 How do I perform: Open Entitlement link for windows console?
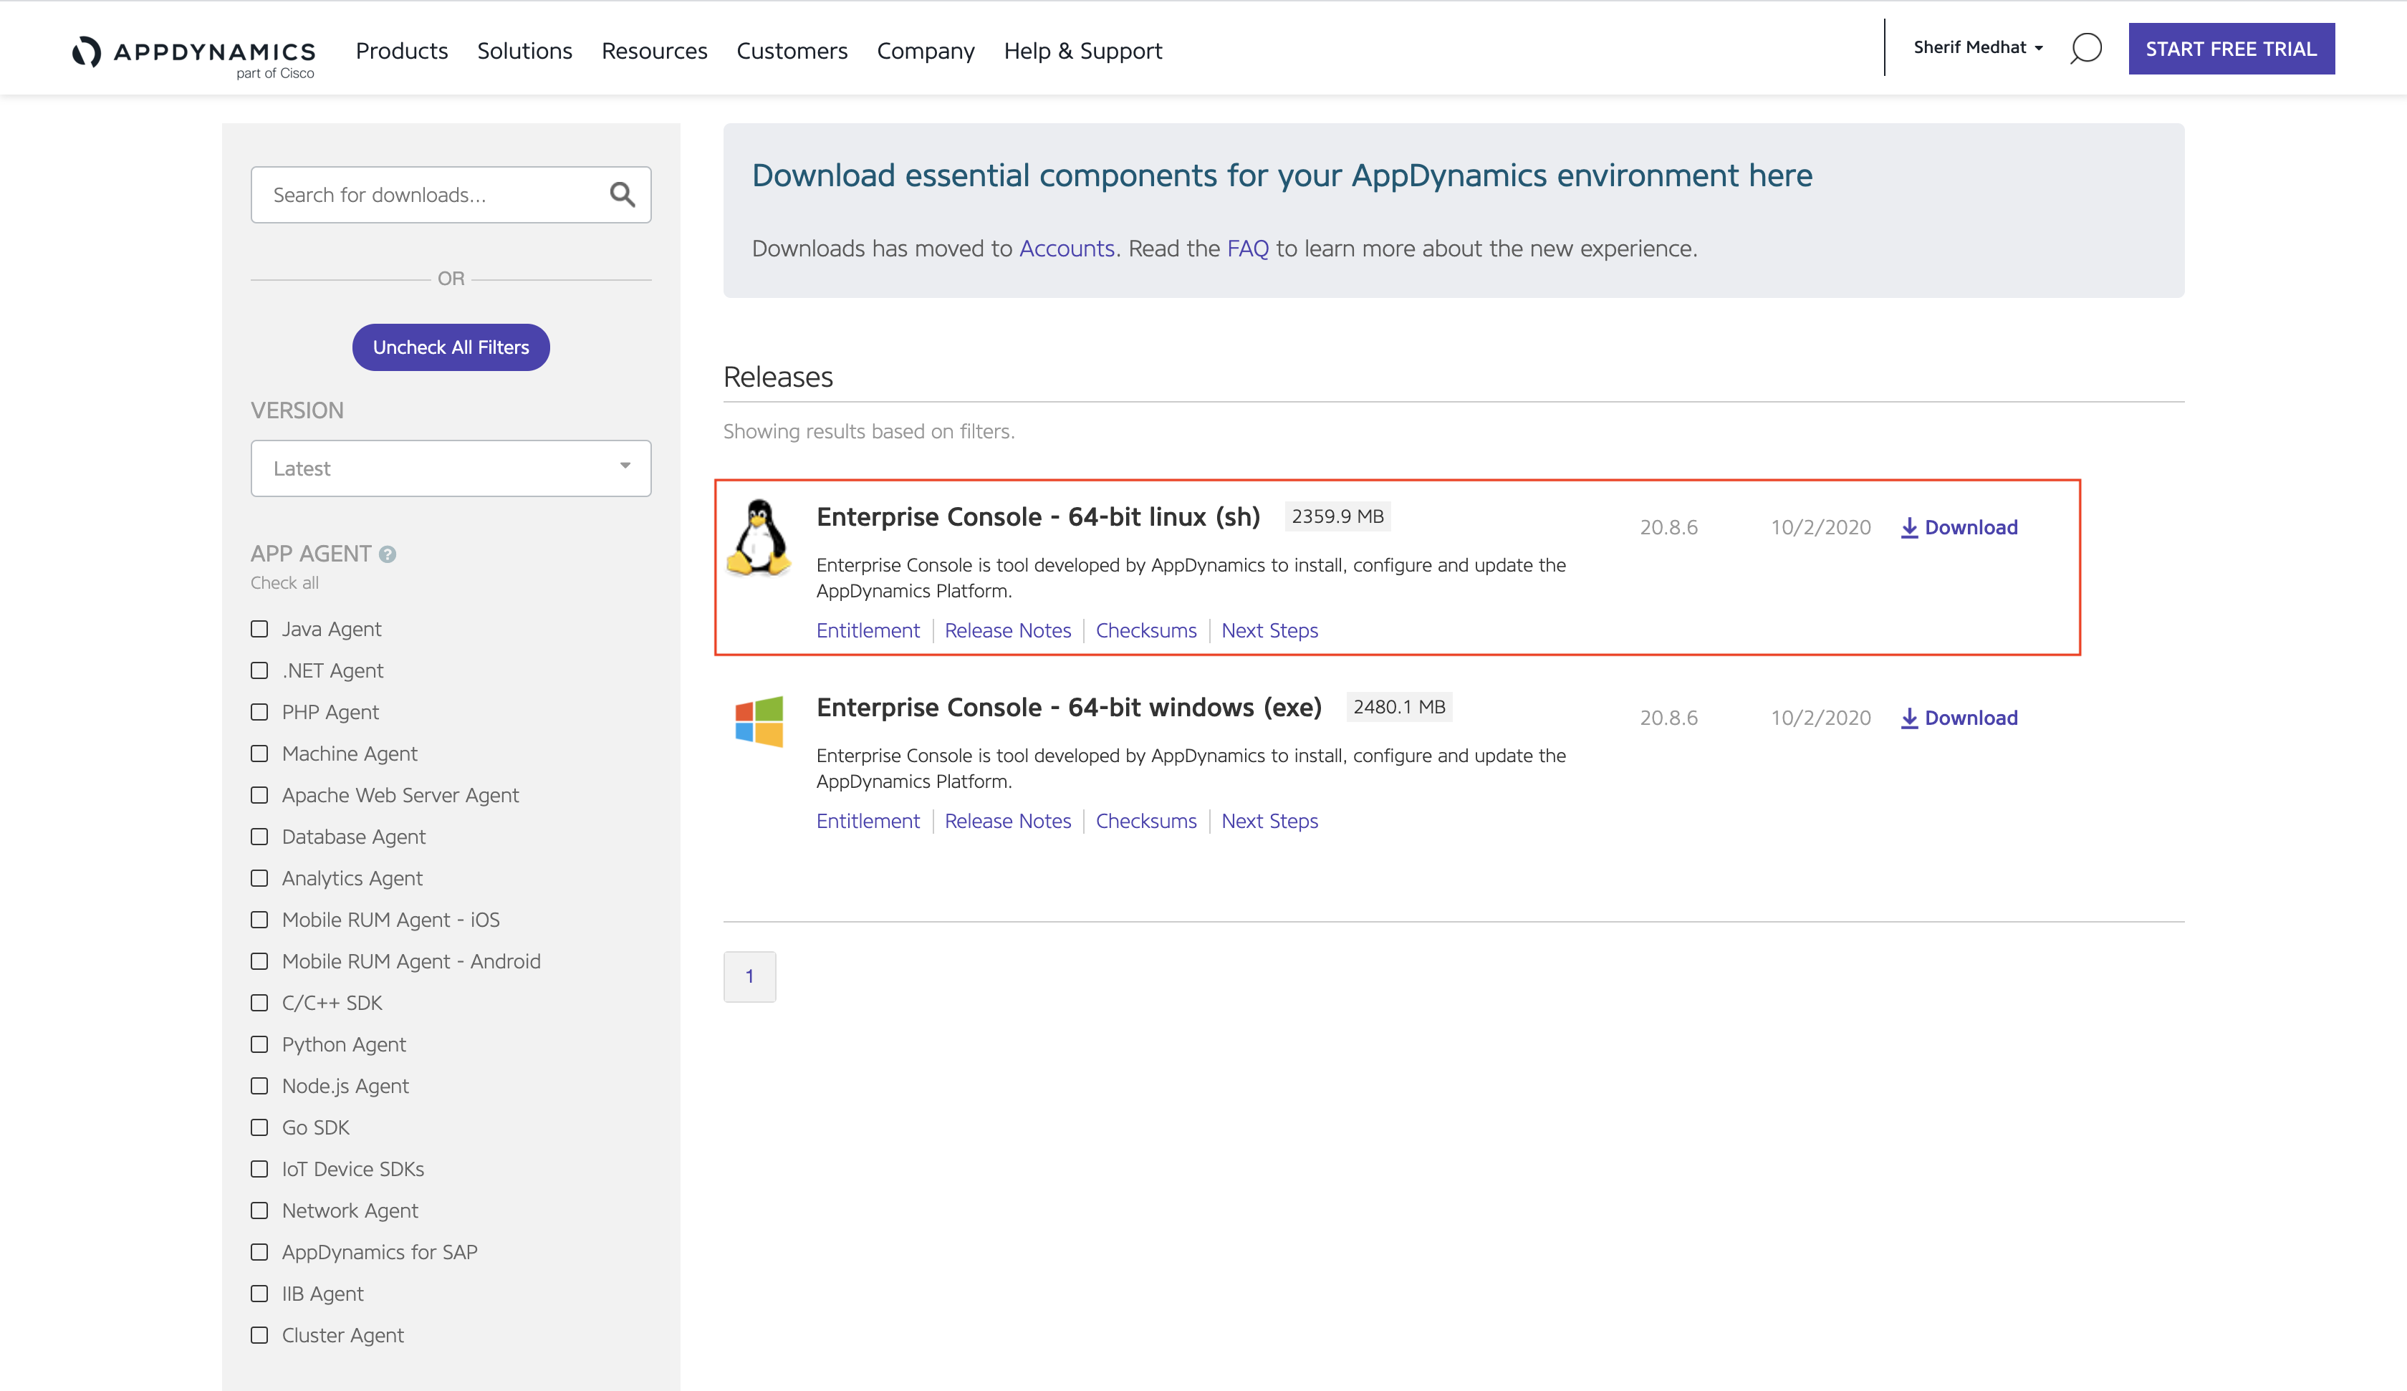coord(868,821)
